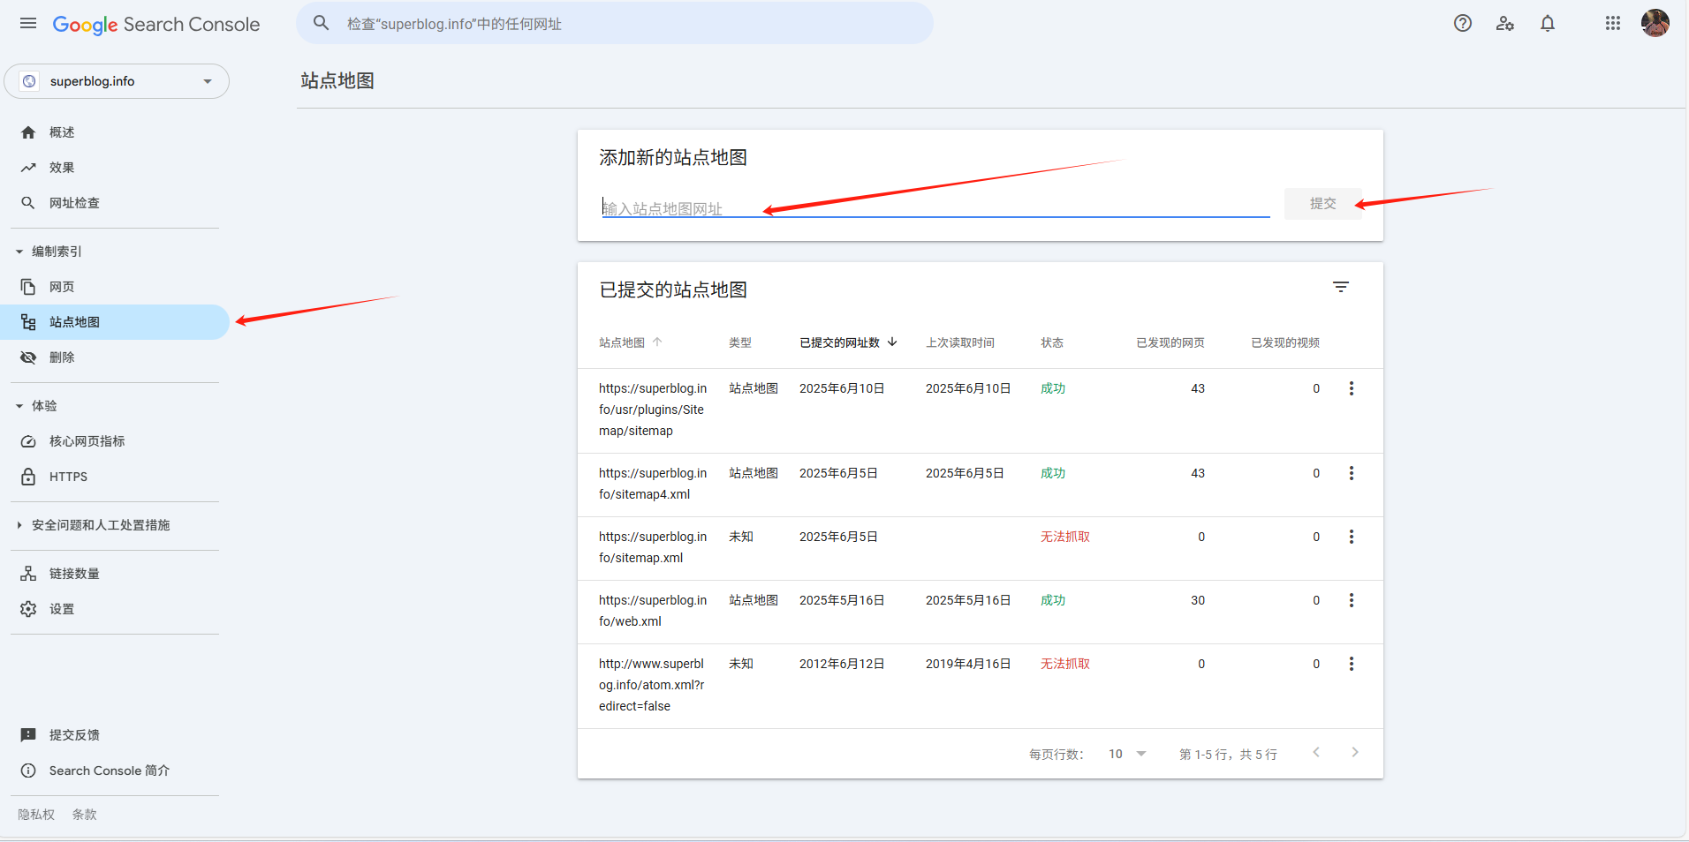Open 链接数量 links report

(115, 574)
